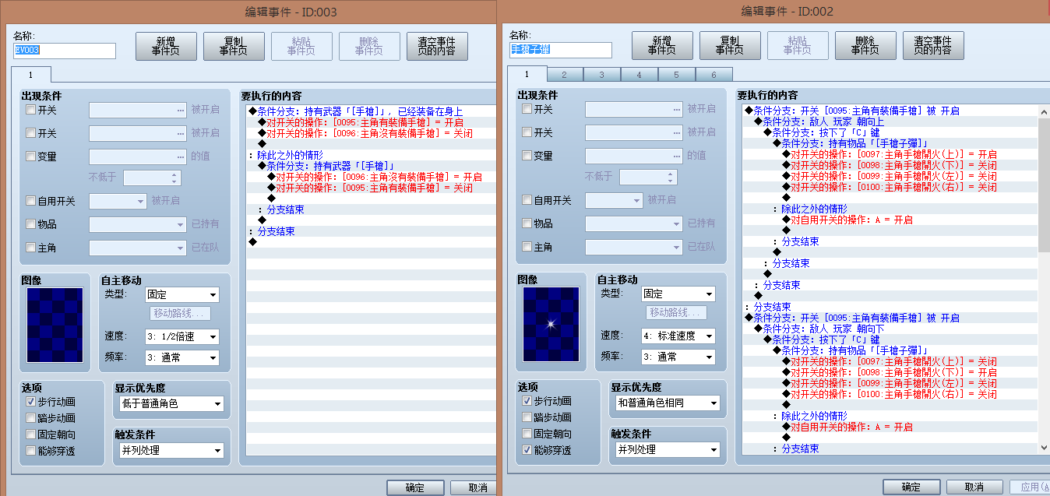
Task: Open 类型 dropdown in ID:002 window
Action: [x=678, y=294]
